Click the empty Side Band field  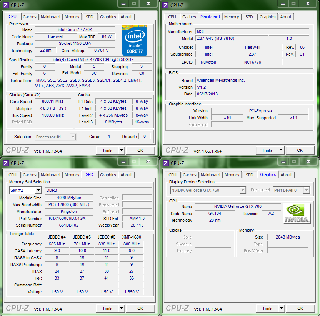227,125
